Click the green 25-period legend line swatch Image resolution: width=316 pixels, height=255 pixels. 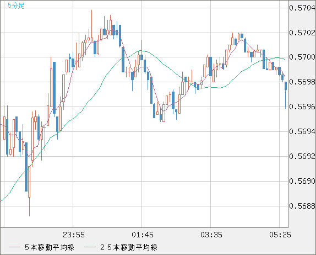pos(90,247)
